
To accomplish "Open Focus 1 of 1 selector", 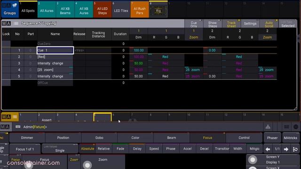I will [25, 149].
